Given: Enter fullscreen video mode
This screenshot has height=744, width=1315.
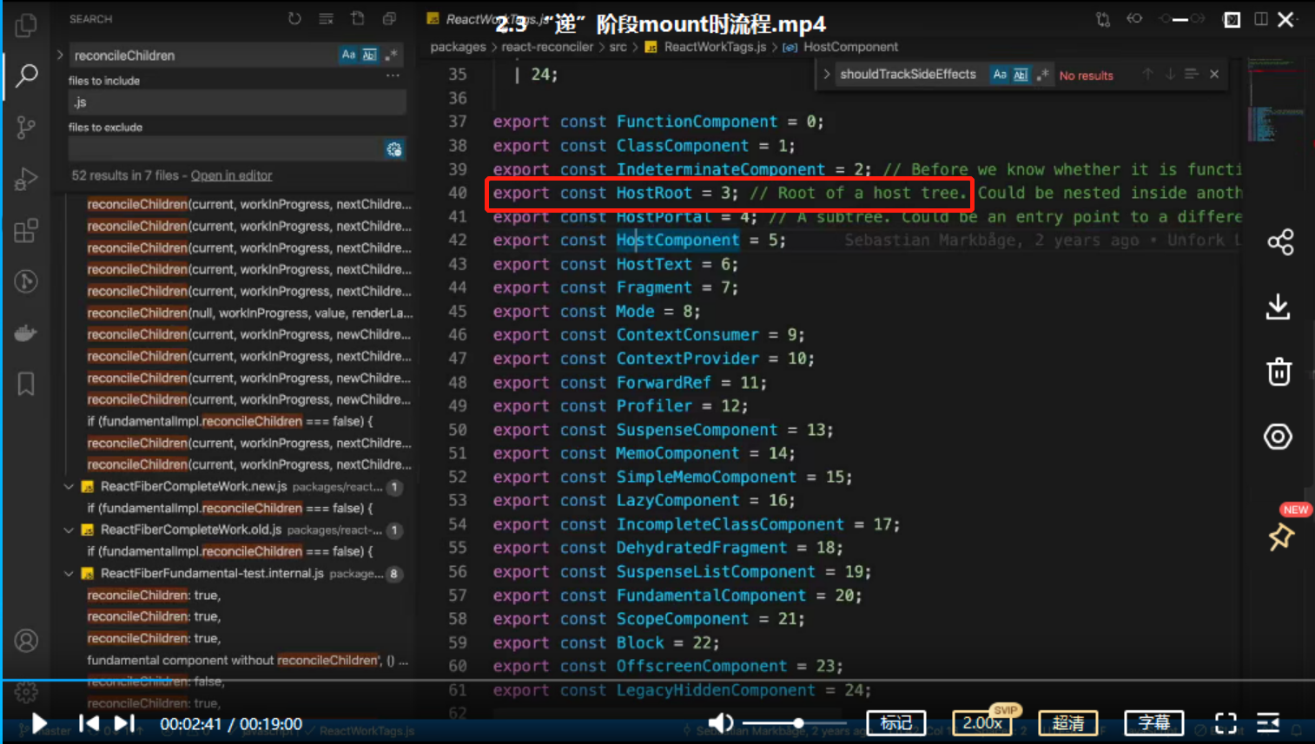Looking at the screenshot, I should [x=1226, y=723].
